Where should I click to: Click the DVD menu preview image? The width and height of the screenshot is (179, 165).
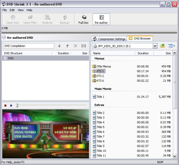click(46, 134)
